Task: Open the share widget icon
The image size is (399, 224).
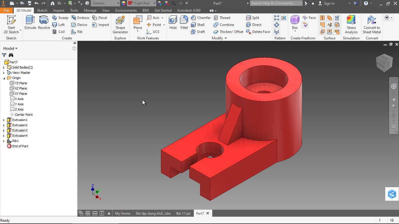Action: coord(392,194)
